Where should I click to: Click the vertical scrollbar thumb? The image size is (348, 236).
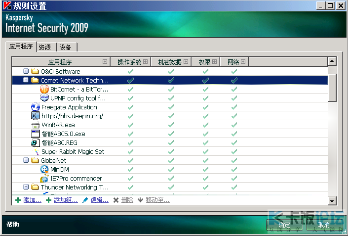coord(332,88)
